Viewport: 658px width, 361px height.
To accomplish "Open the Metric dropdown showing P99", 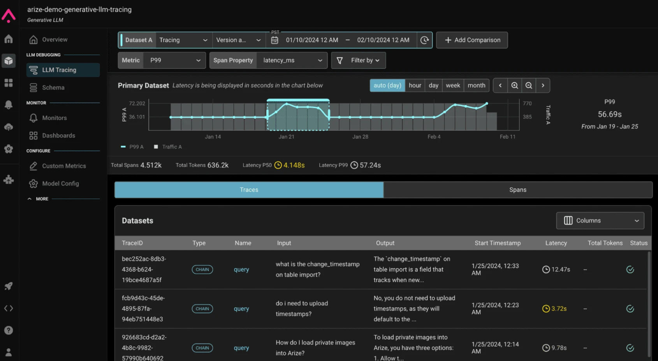I will point(174,60).
